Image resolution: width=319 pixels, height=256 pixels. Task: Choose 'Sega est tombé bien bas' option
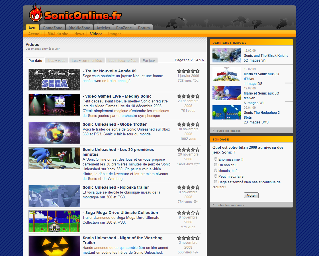215,182
